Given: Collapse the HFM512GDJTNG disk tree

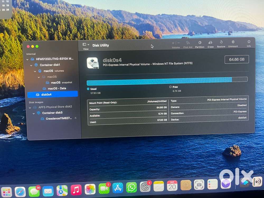Looking at the screenshot, I should click(27, 59).
